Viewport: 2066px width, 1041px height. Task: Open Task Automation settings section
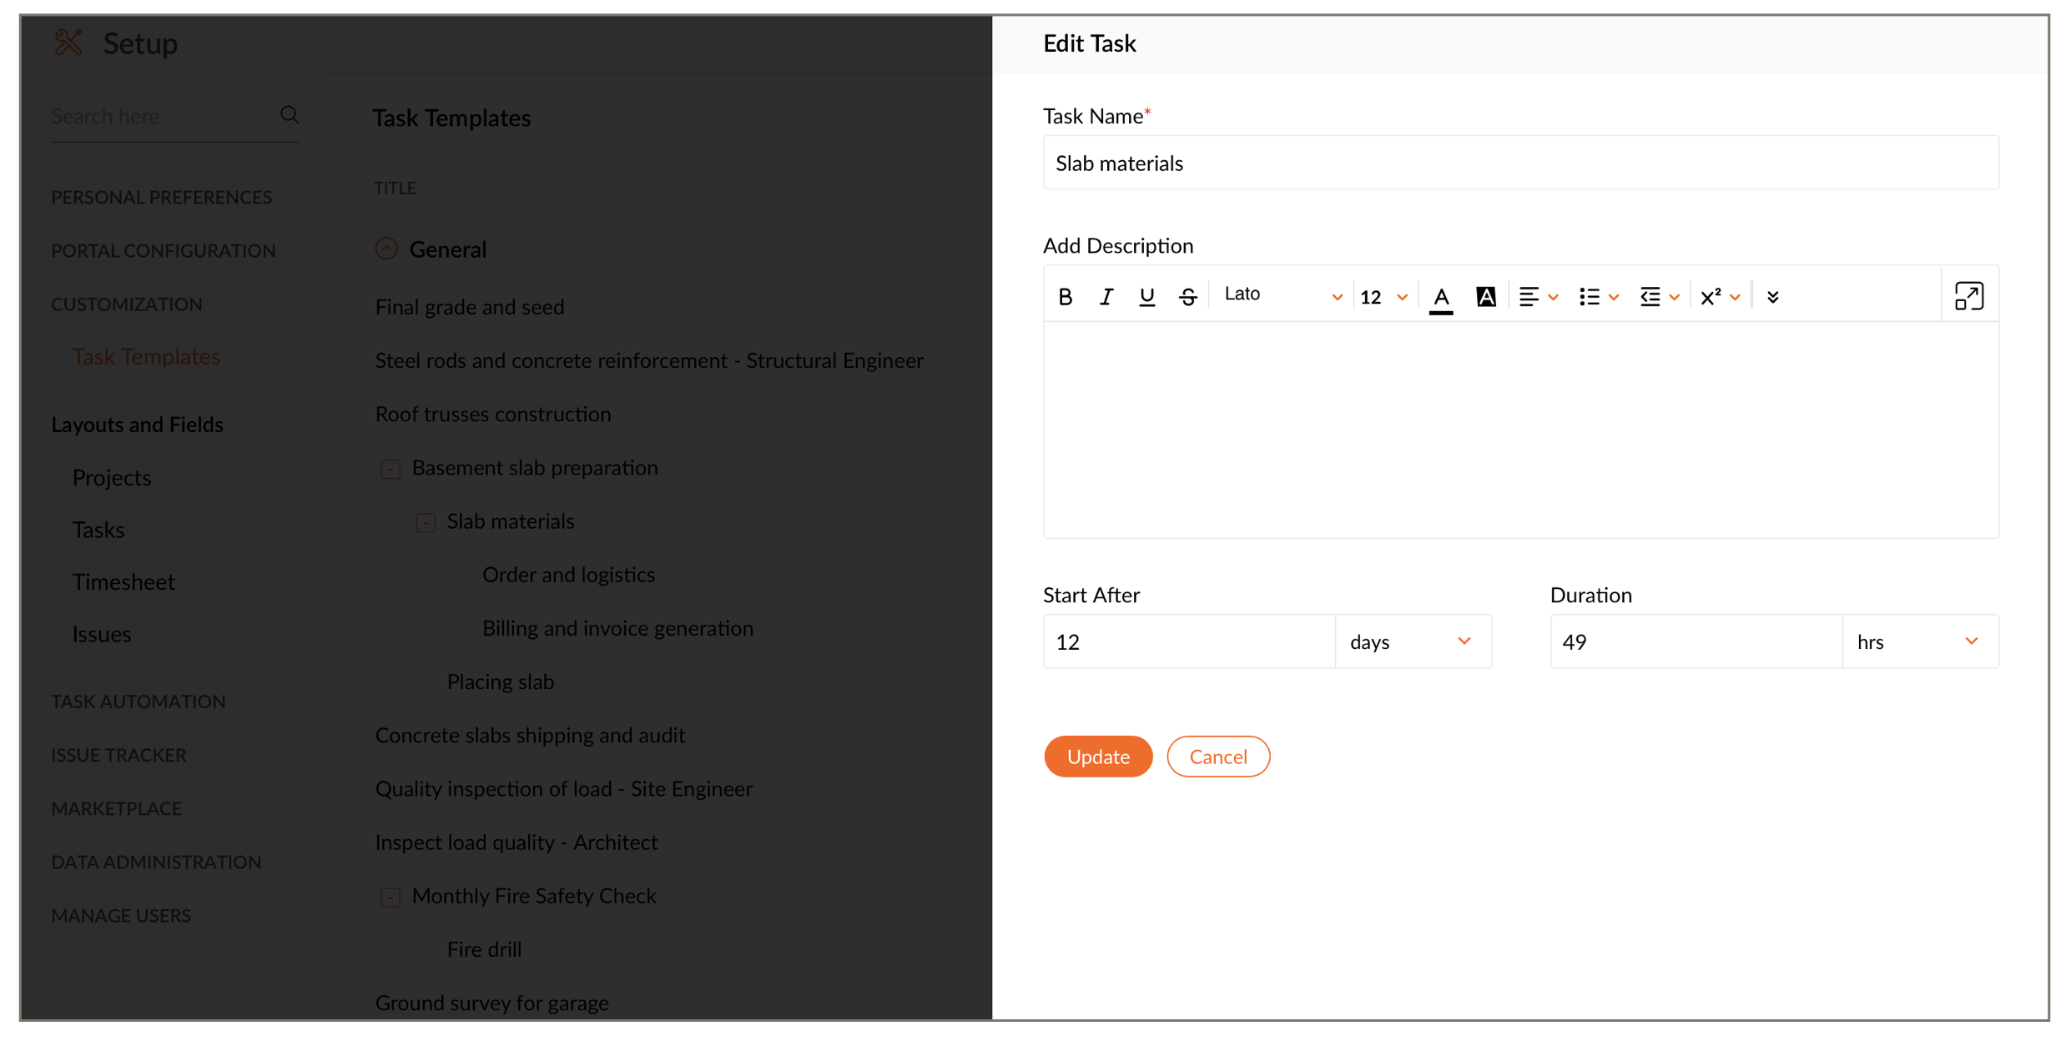coord(139,702)
